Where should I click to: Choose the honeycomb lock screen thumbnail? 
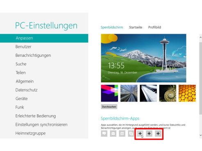click(187, 93)
